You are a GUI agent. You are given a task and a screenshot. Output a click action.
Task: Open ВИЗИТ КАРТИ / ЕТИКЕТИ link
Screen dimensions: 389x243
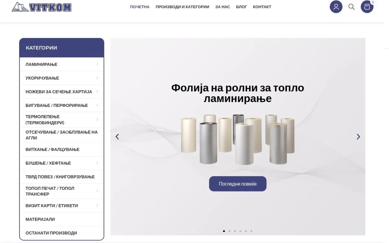tap(52, 206)
